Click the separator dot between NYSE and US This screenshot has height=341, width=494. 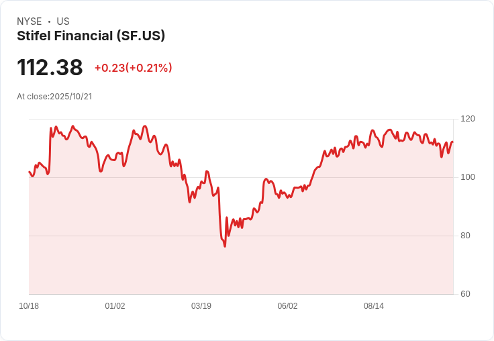pyautogui.click(x=50, y=21)
